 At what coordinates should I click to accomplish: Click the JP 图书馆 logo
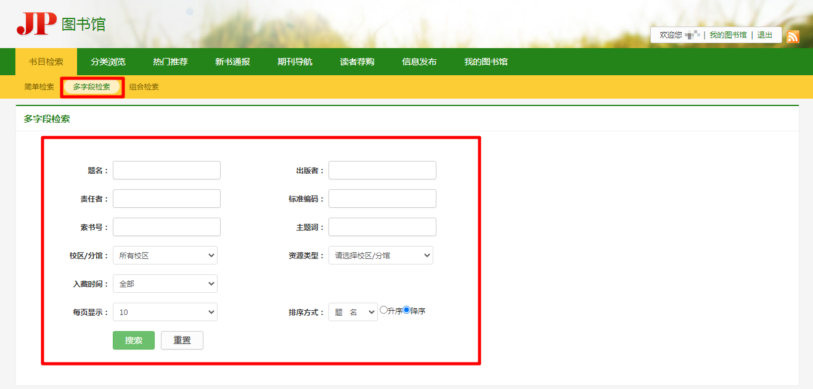point(61,24)
